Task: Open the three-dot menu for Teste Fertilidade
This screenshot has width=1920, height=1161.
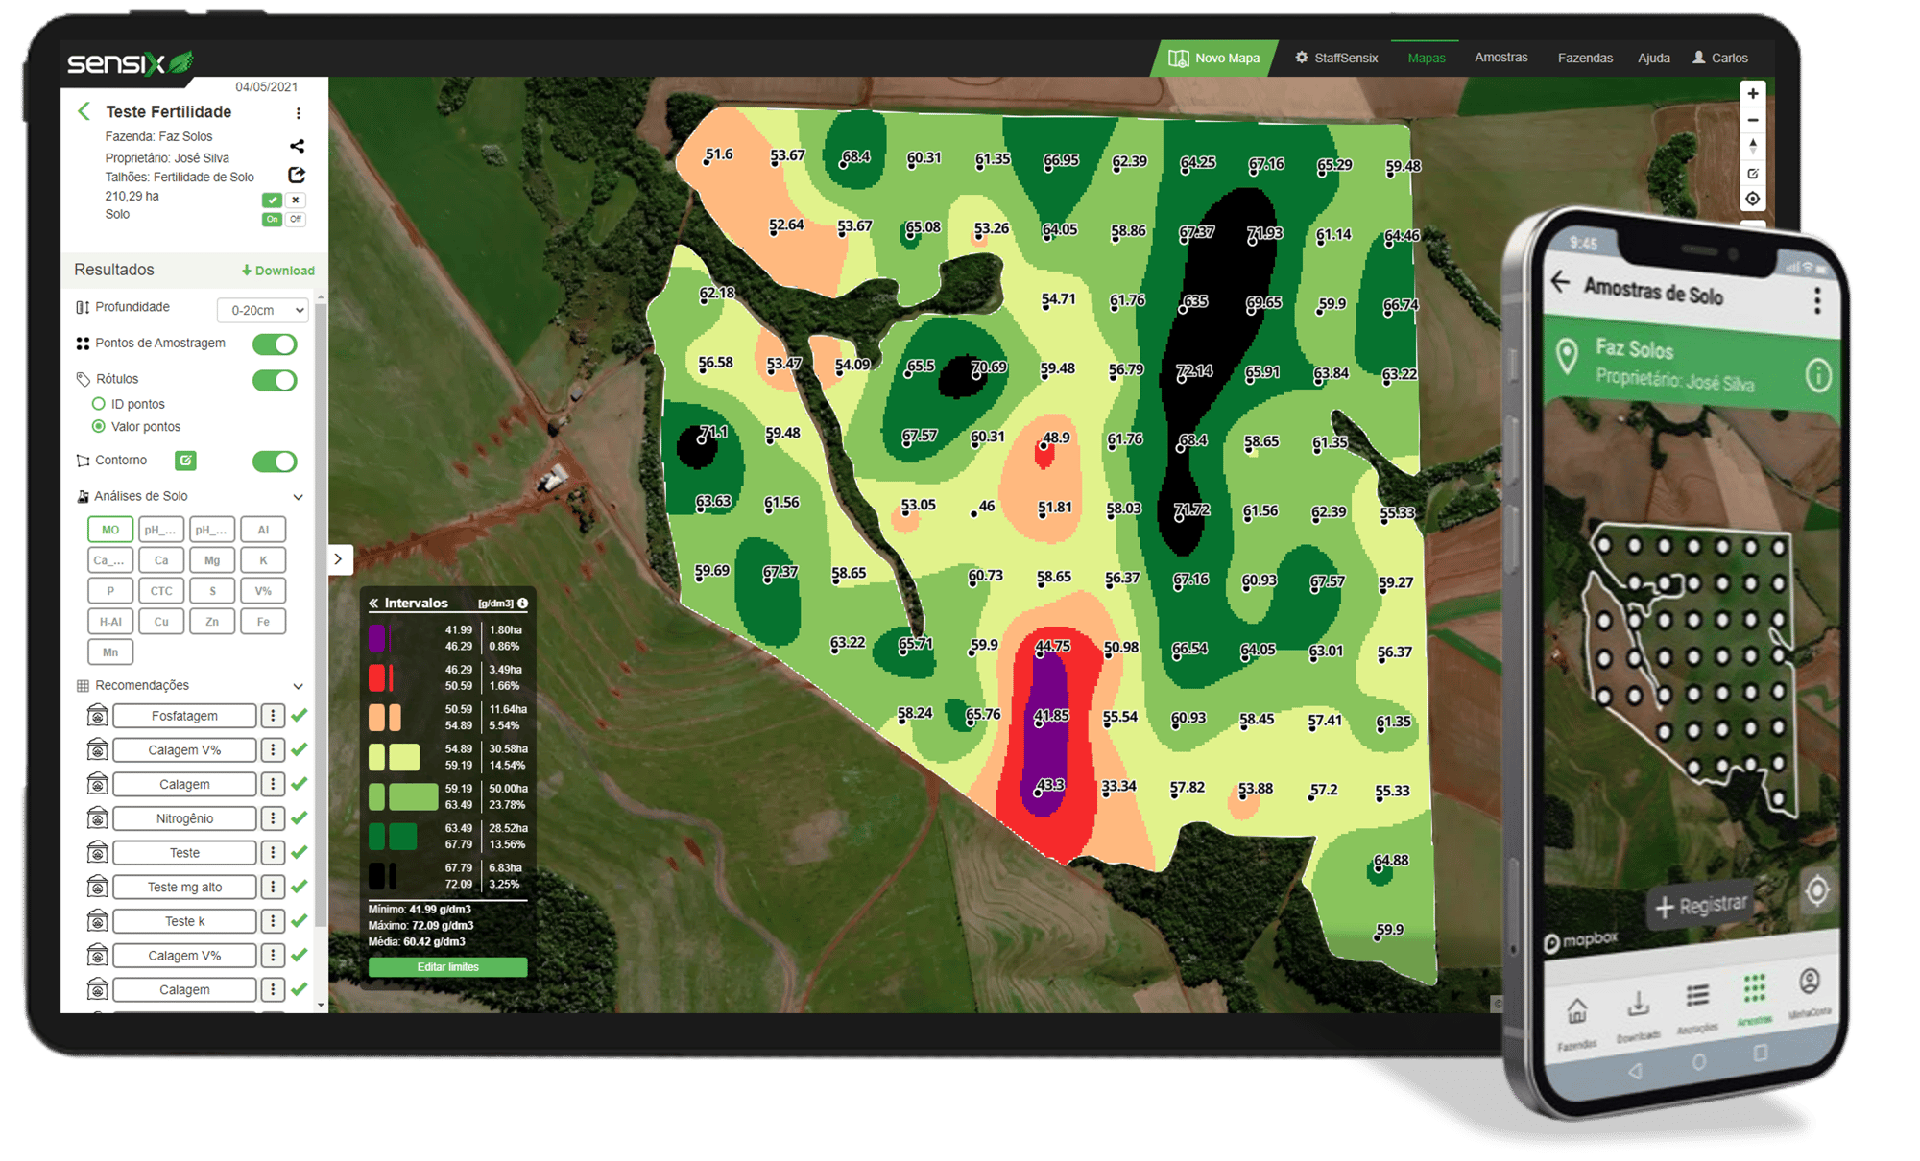Action: 299,113
